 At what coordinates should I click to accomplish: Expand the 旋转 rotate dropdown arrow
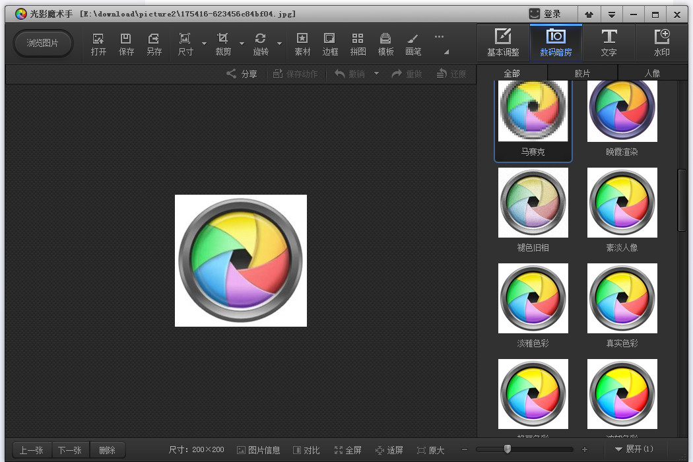click(x=279, y=44)
